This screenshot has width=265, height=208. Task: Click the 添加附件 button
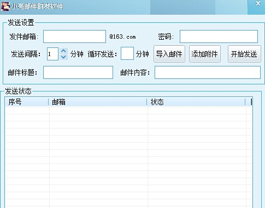pos(205,54)
